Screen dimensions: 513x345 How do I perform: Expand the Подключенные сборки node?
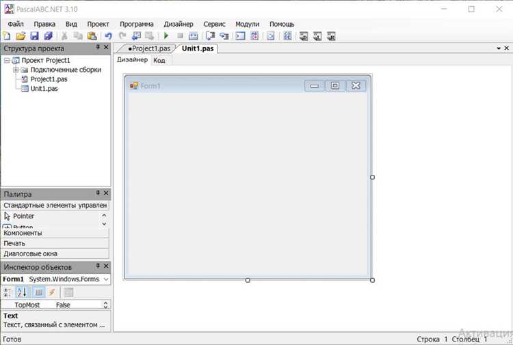(15, 70)
